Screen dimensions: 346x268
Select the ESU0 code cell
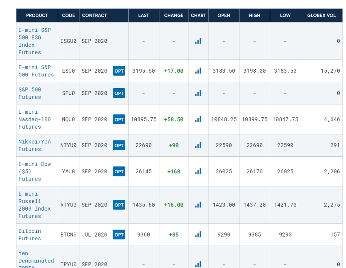[69, 71]
